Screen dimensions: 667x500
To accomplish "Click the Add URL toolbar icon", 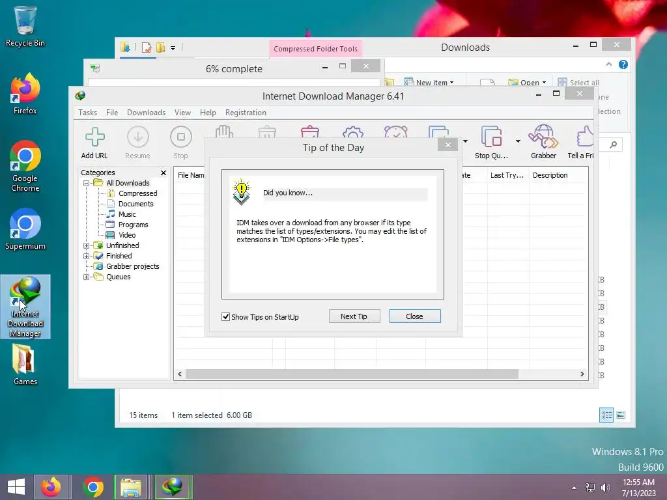I will coord(94,143).
